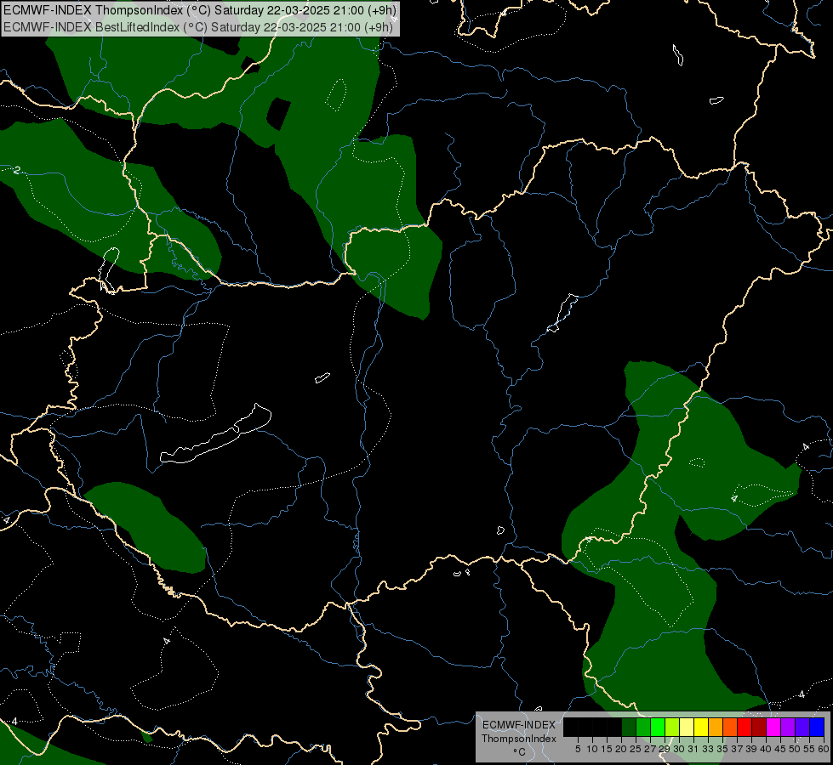
Task: Click the legend value 15
Action: point(607,749)
